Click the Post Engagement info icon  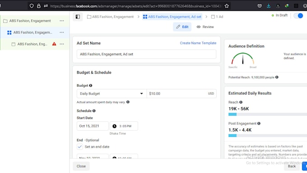tap(259, 123)
